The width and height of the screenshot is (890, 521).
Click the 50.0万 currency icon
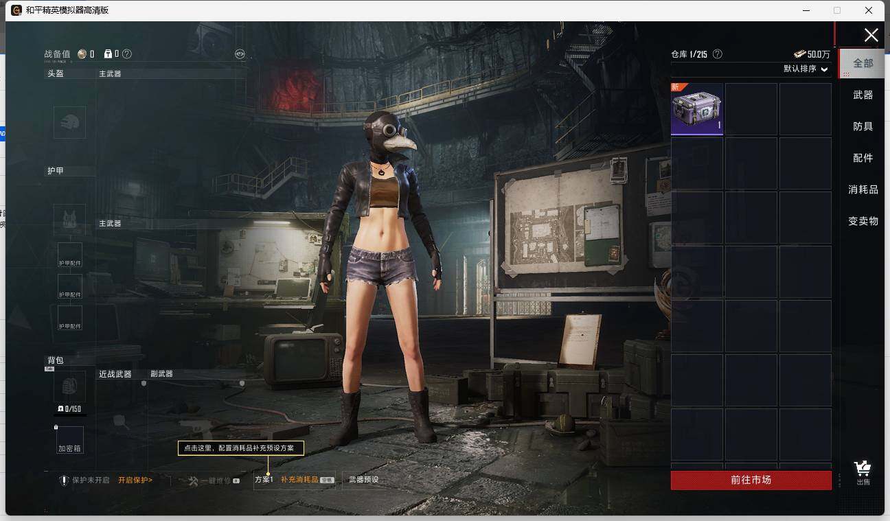799,54
